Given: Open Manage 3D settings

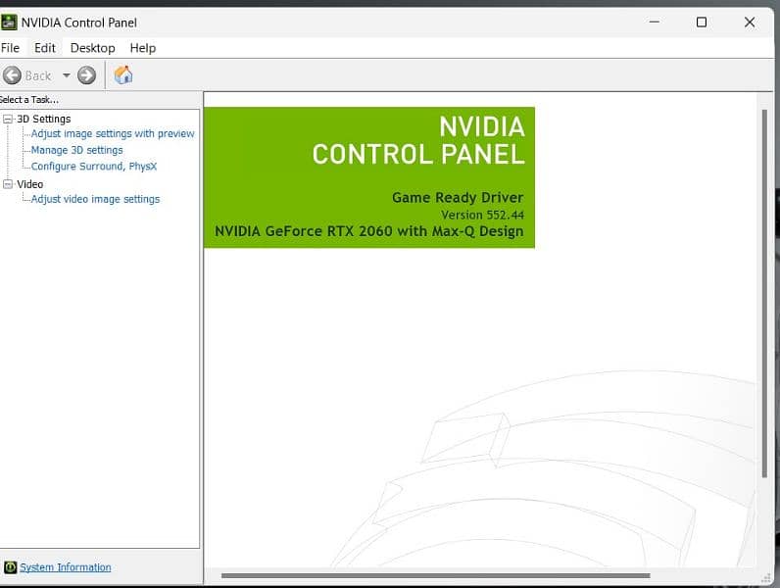Looking at the screenshot, I should [76, 150].
